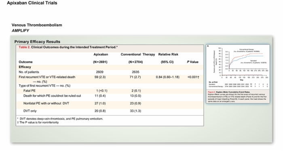Viewport: 283px width, 151px height.
Task: Click the <0.001† P value cell
Action: [x=193, y=77]
